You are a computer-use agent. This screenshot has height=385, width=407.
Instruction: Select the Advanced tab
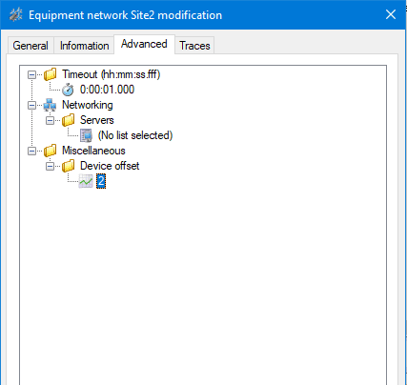tap(144, 44)
